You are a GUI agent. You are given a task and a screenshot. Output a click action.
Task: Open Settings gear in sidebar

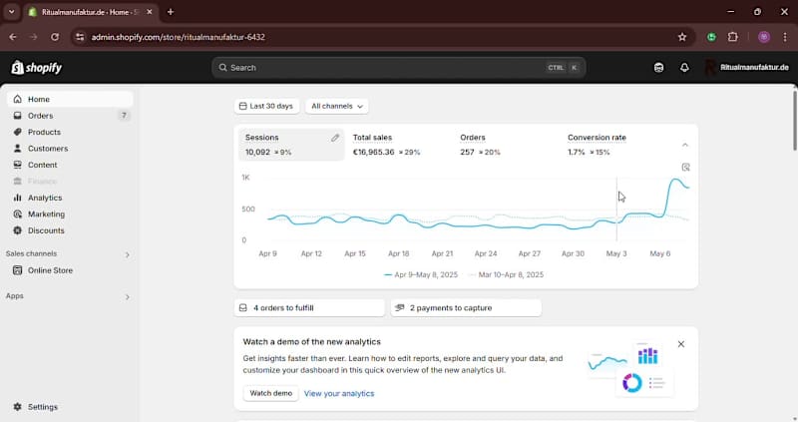tap(36, 407)
